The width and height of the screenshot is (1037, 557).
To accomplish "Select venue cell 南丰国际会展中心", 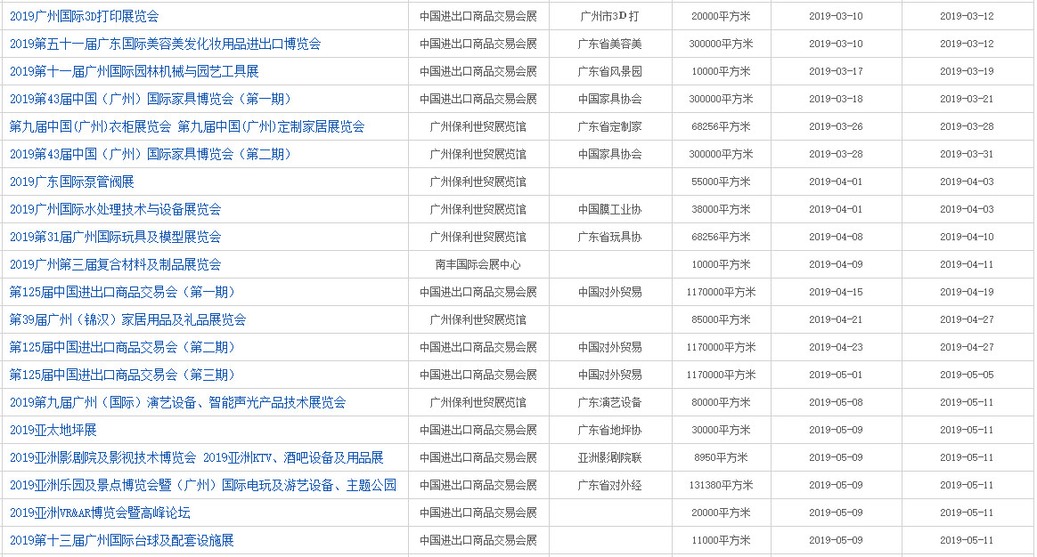I will 478,264.
